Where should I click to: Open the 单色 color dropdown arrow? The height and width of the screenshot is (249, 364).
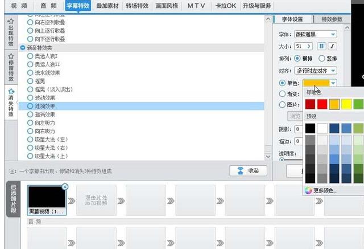pos(333,83)
